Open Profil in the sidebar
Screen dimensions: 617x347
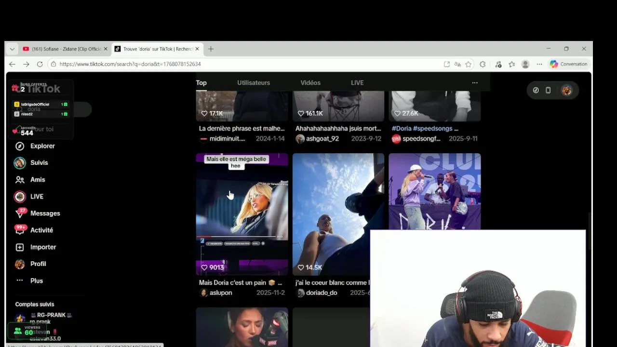(x=30, y=264)
